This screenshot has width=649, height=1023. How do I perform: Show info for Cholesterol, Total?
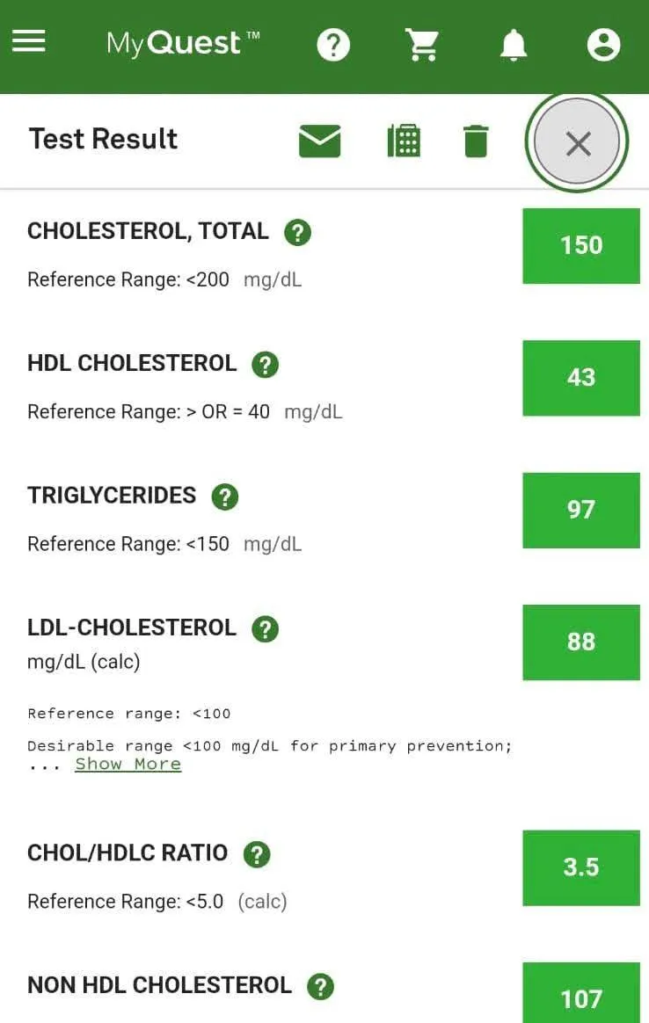coord(298,232)
